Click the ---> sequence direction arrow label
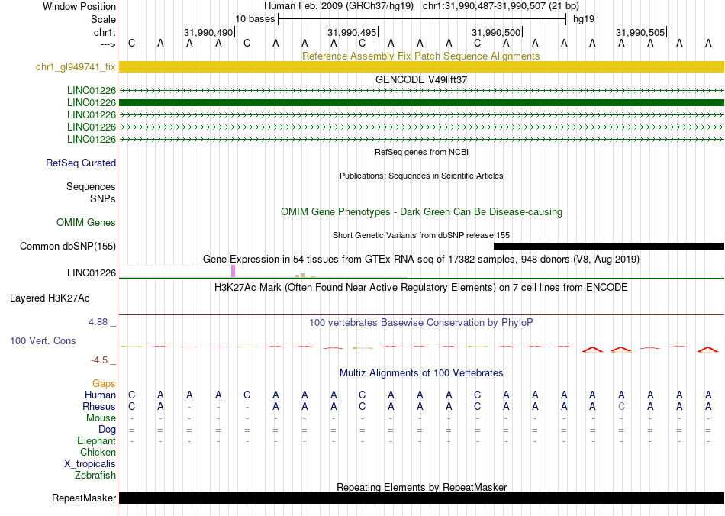The height and width of the screenshot is (516, 725). click(x=108, y=44)
